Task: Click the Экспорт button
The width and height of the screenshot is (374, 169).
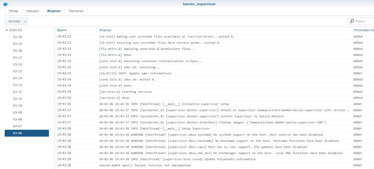Action: click(x=14, y=21)
